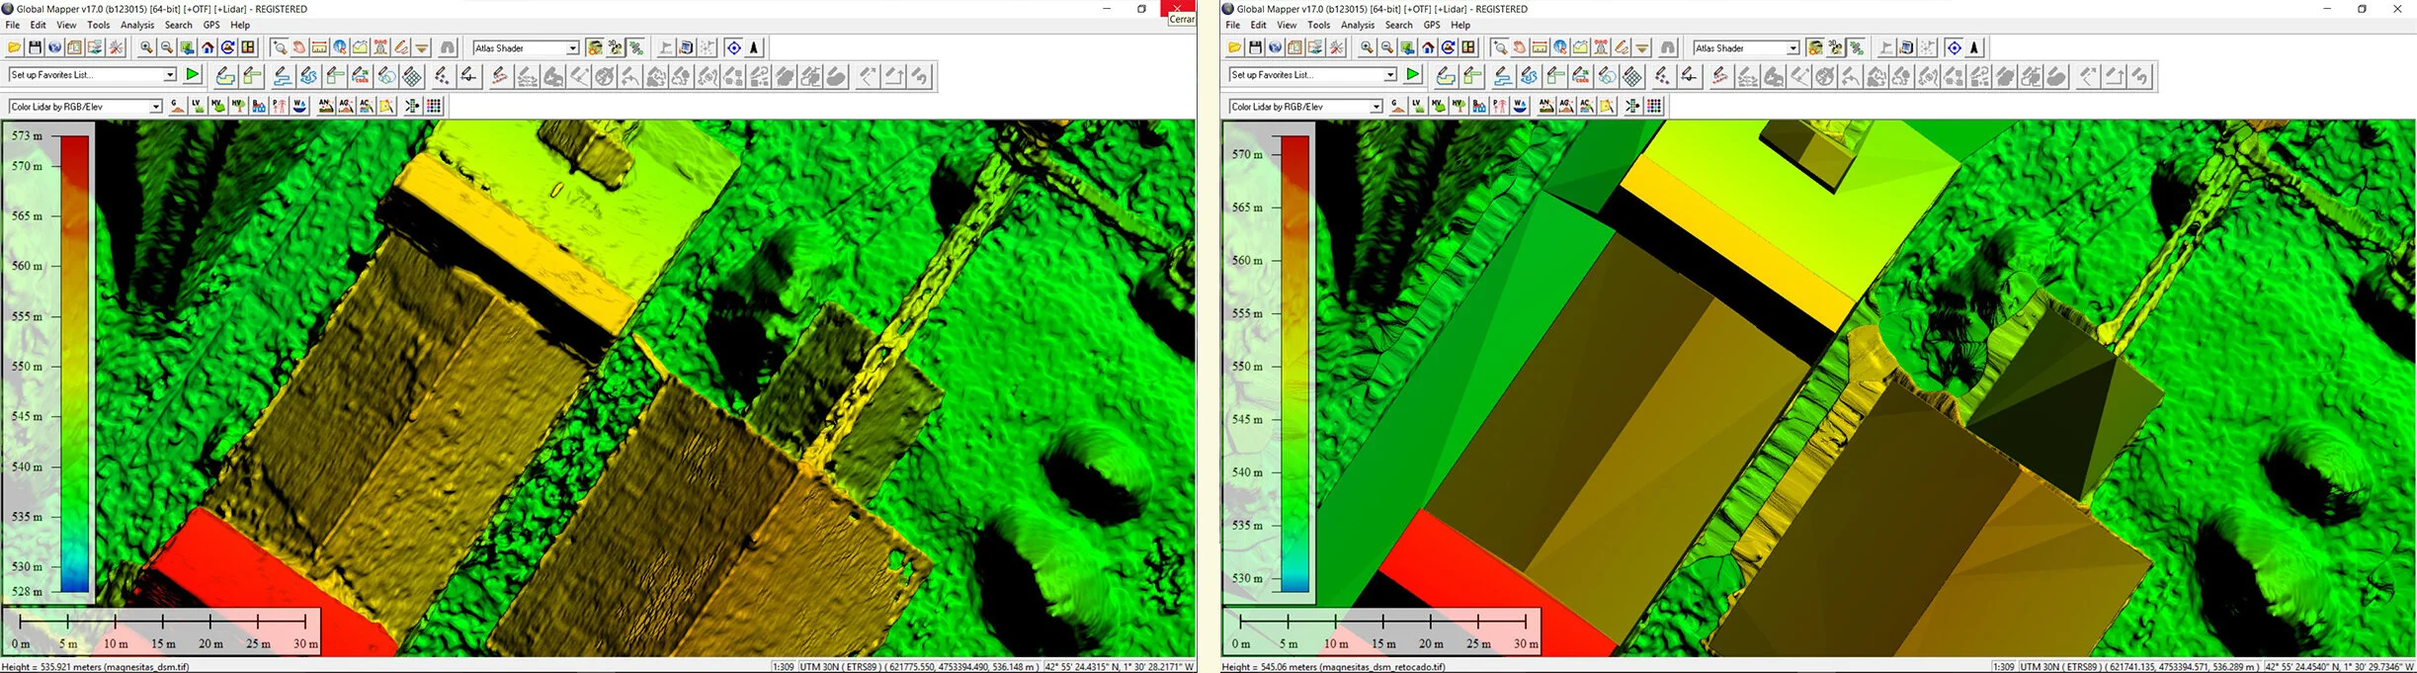Open Help menu in left window
The image size is (2417, 673).
tap(240, 25)
